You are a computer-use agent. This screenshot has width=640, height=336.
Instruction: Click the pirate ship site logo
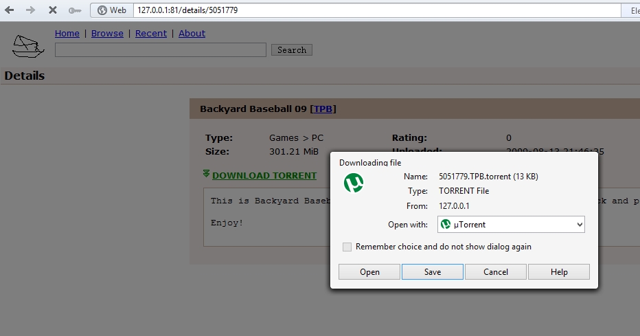(x=27, y=46)
